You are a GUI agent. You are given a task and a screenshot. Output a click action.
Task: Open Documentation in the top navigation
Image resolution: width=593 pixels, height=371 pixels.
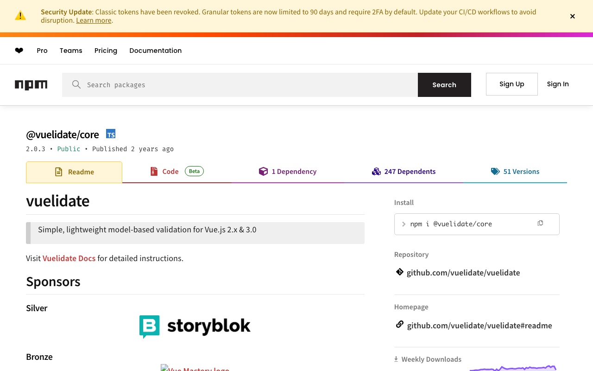pyautogui.click(x=155, y=51)
